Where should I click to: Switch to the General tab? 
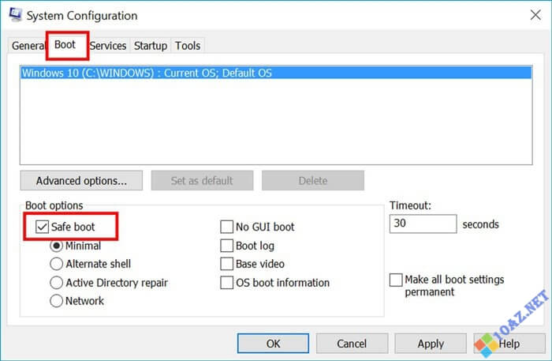point(28,46)
